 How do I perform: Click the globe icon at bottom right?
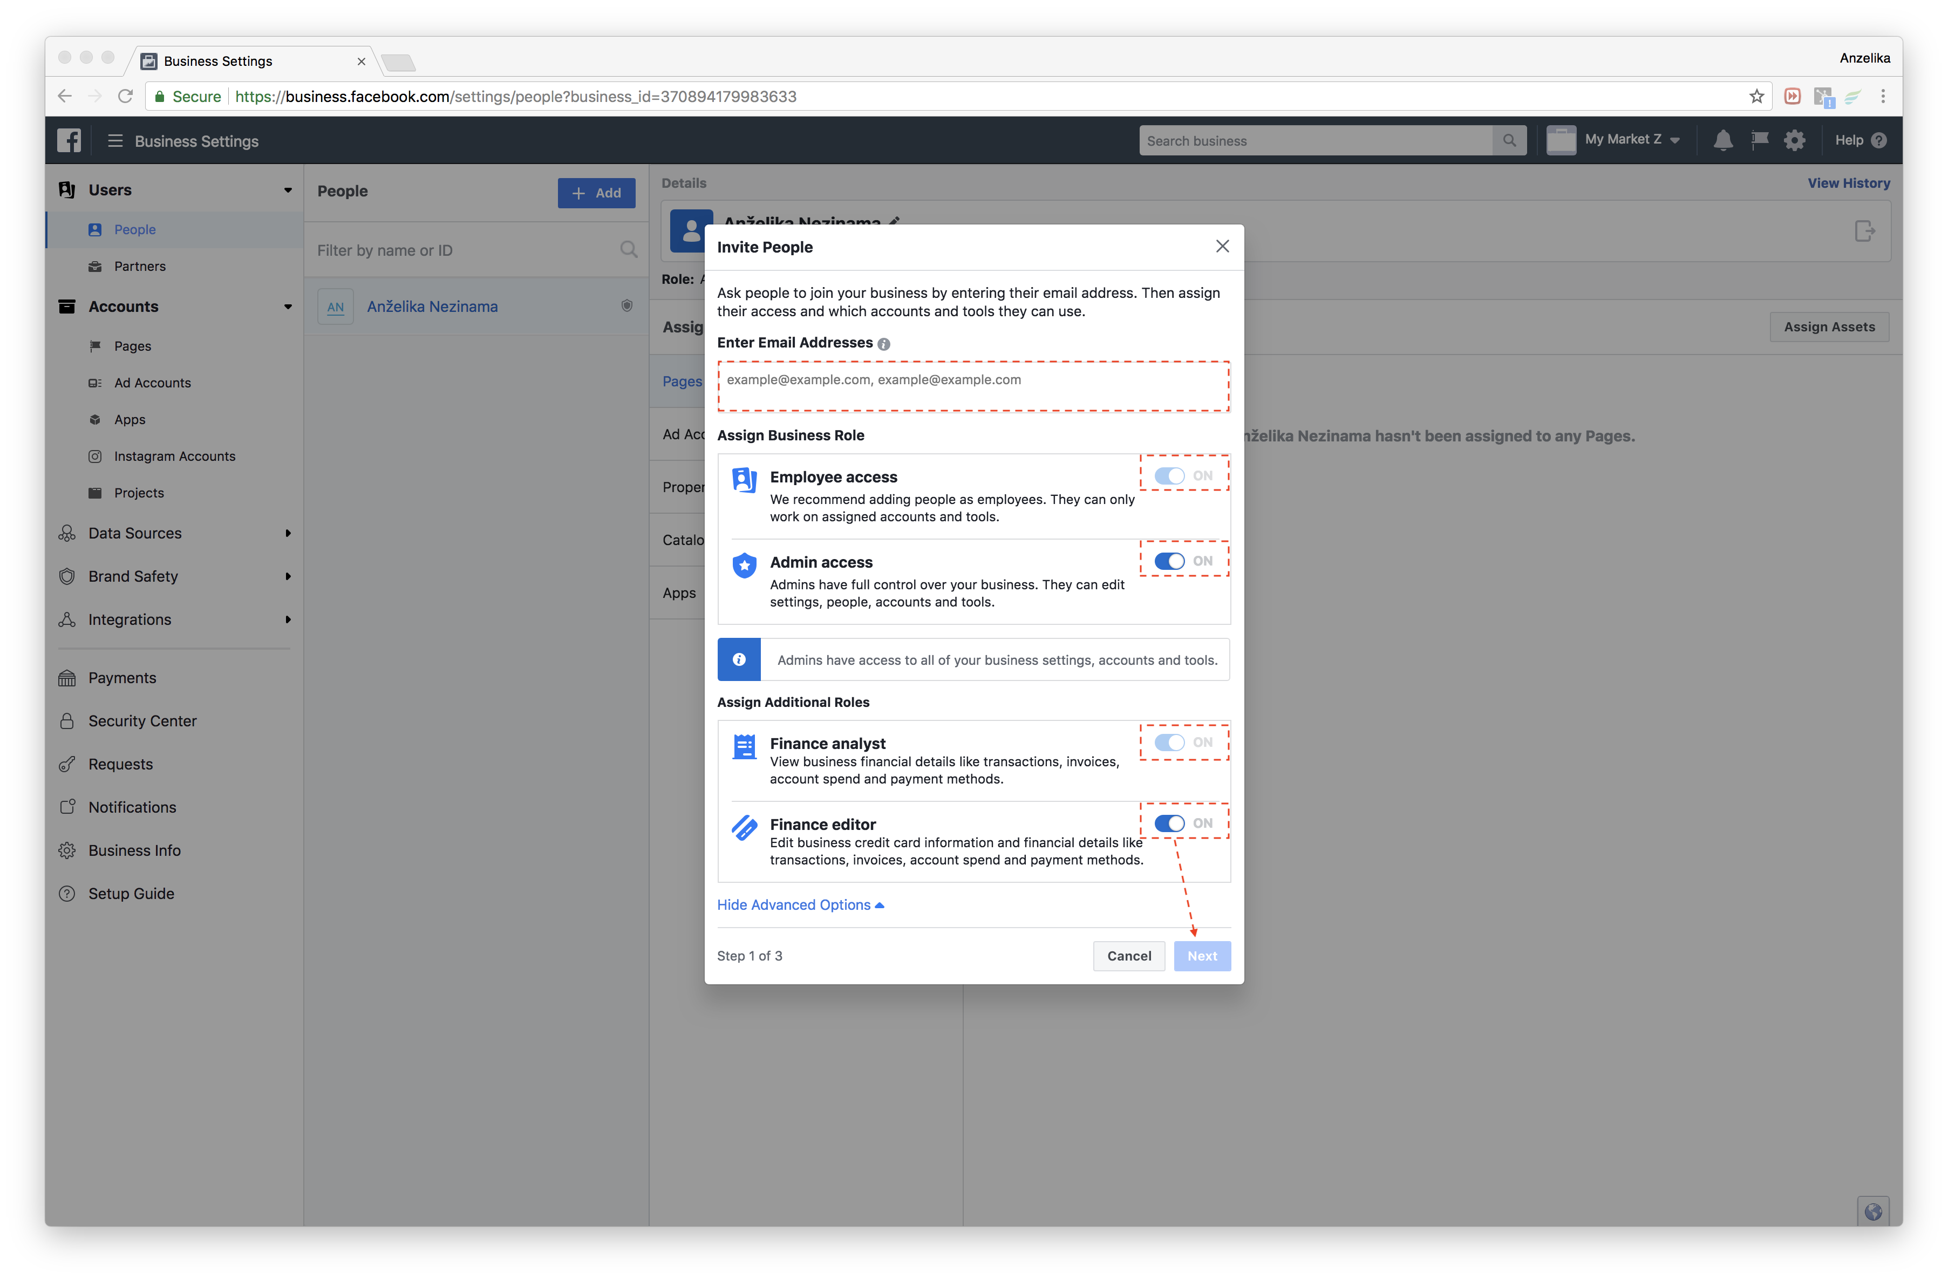[x=1872, y=1211]
